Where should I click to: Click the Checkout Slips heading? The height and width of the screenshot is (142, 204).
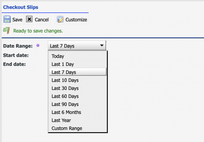pos(20,7)
